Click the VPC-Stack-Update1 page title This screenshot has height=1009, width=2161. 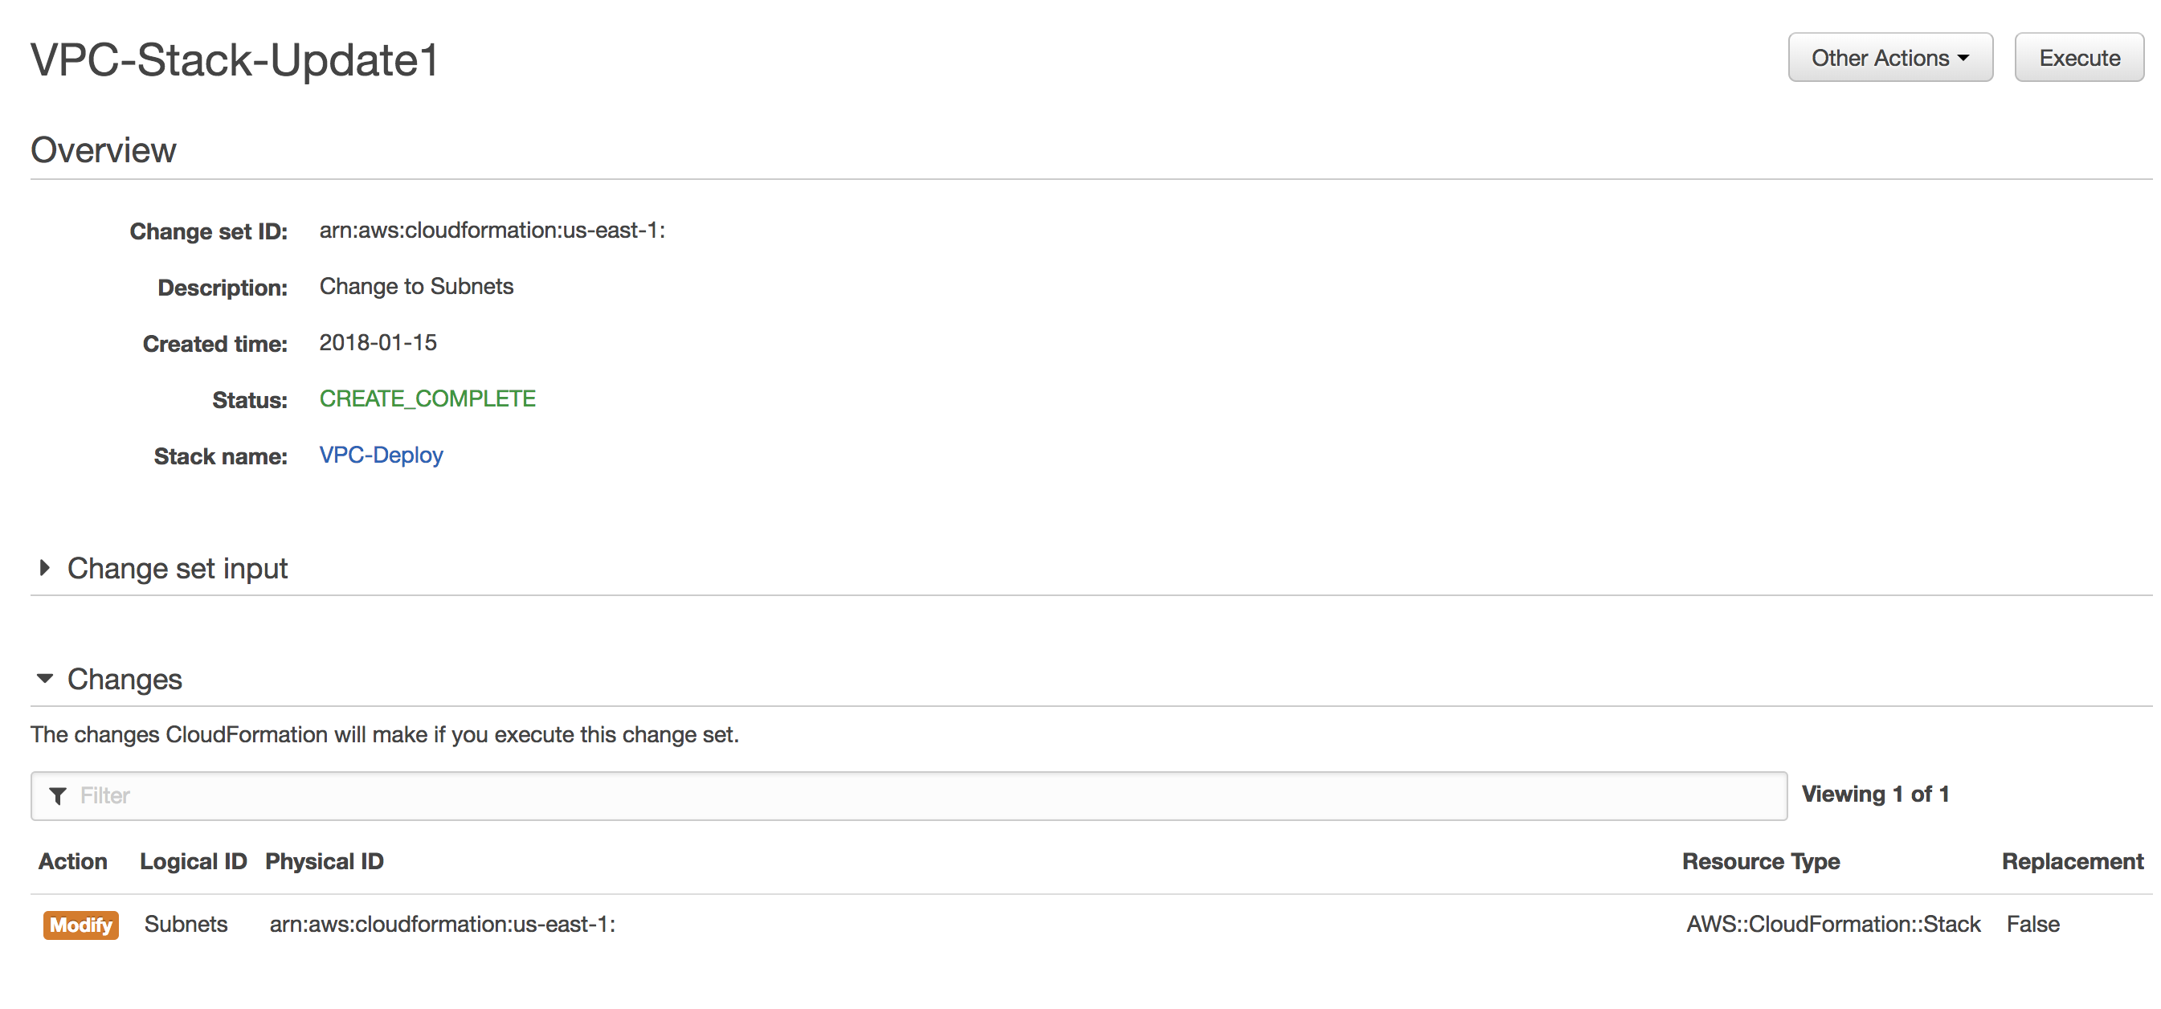click(x=235, y=60)
